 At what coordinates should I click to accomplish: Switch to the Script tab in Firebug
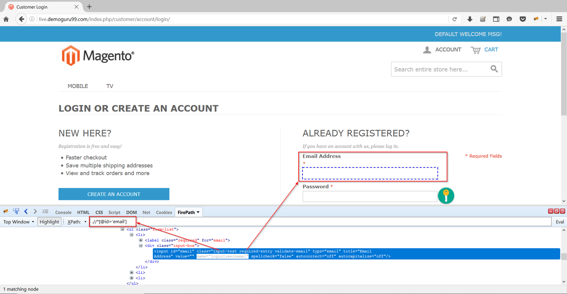coord(114,212)
